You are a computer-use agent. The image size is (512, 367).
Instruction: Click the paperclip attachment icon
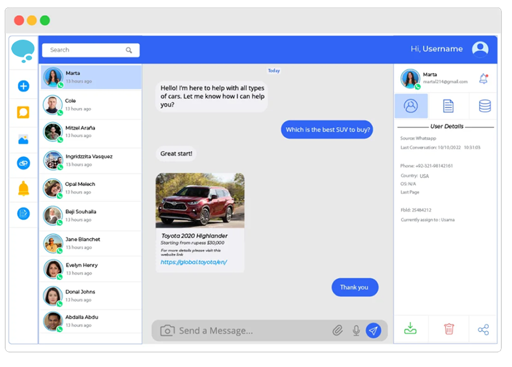click(337, 330)
